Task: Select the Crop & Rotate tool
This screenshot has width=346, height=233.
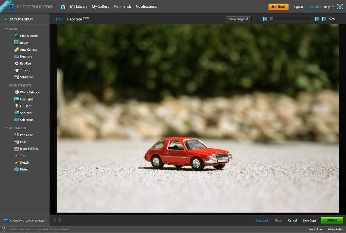Action: click(28, 36)
